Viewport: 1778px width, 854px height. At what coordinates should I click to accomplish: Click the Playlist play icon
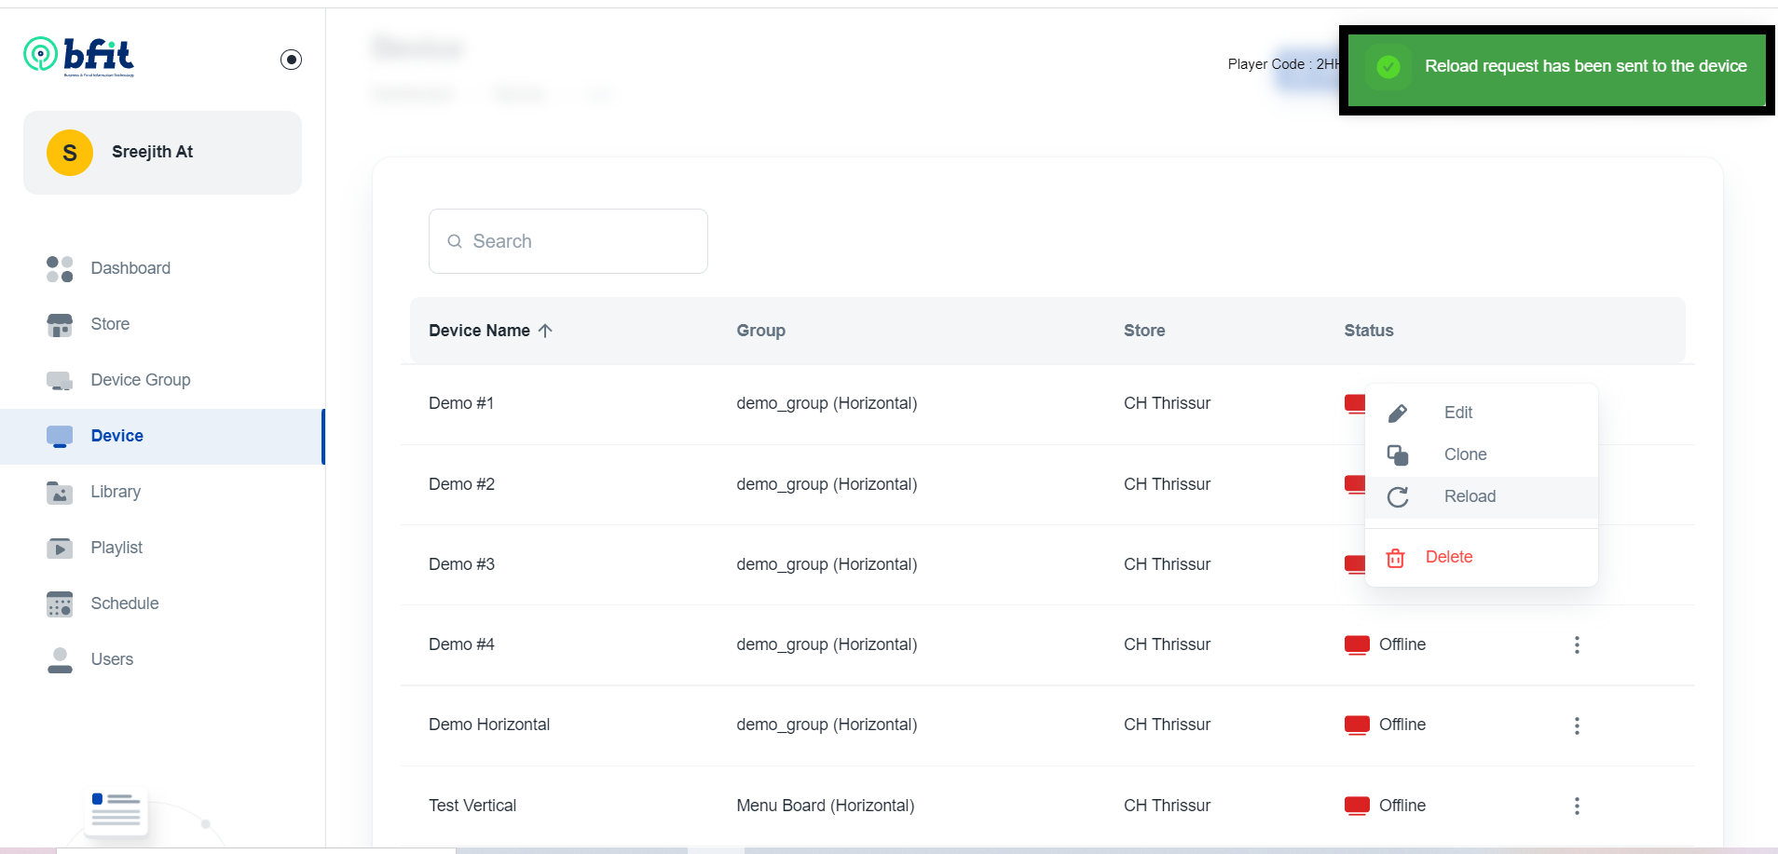pos(60,549)
